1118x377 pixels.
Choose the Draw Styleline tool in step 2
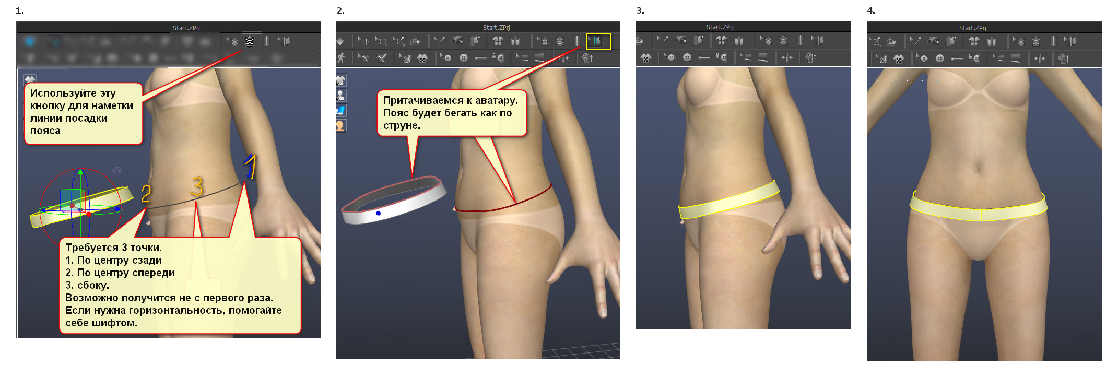(x=382, y=58)
